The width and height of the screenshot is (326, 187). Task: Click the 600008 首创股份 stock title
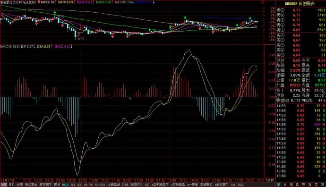300,3
